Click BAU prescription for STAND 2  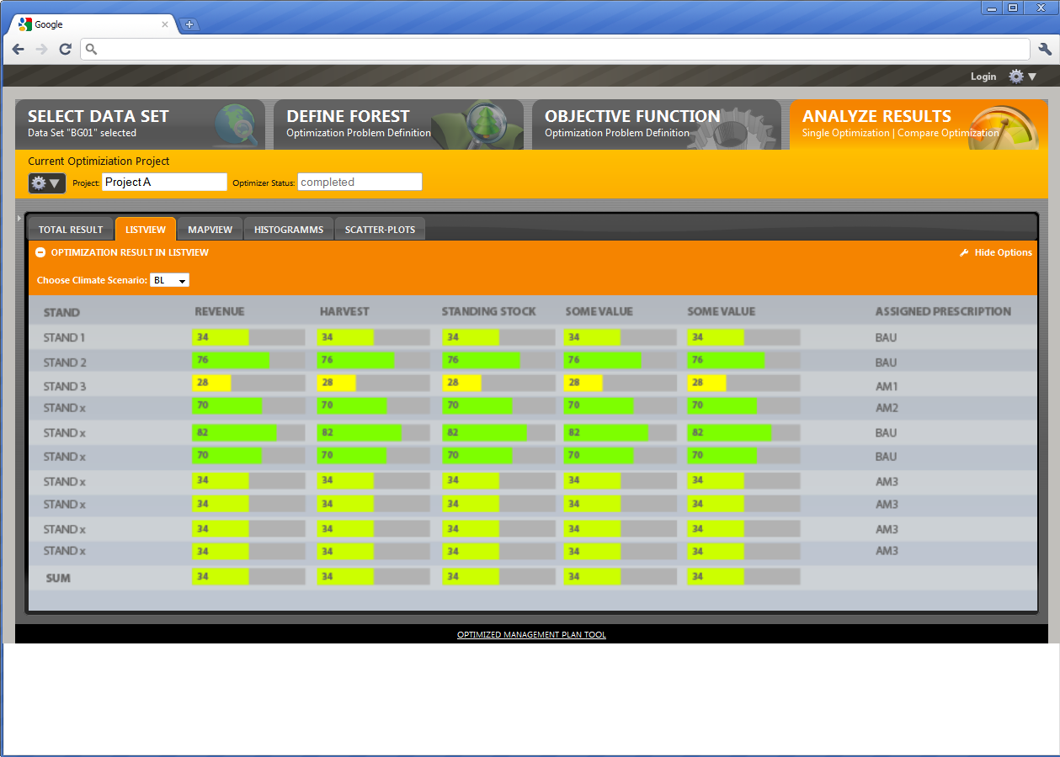tap(886, 363)
